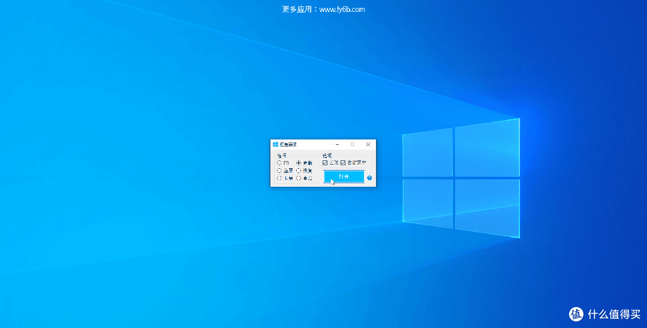Uncheck the 右键菜单 checkbox
This screenshot has width=647, height=328.
(x=343, y=163)
